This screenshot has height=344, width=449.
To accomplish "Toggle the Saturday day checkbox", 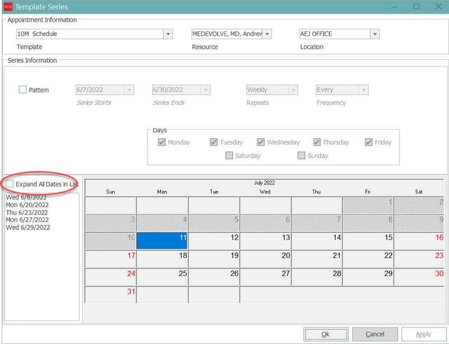I will (229, 156).
